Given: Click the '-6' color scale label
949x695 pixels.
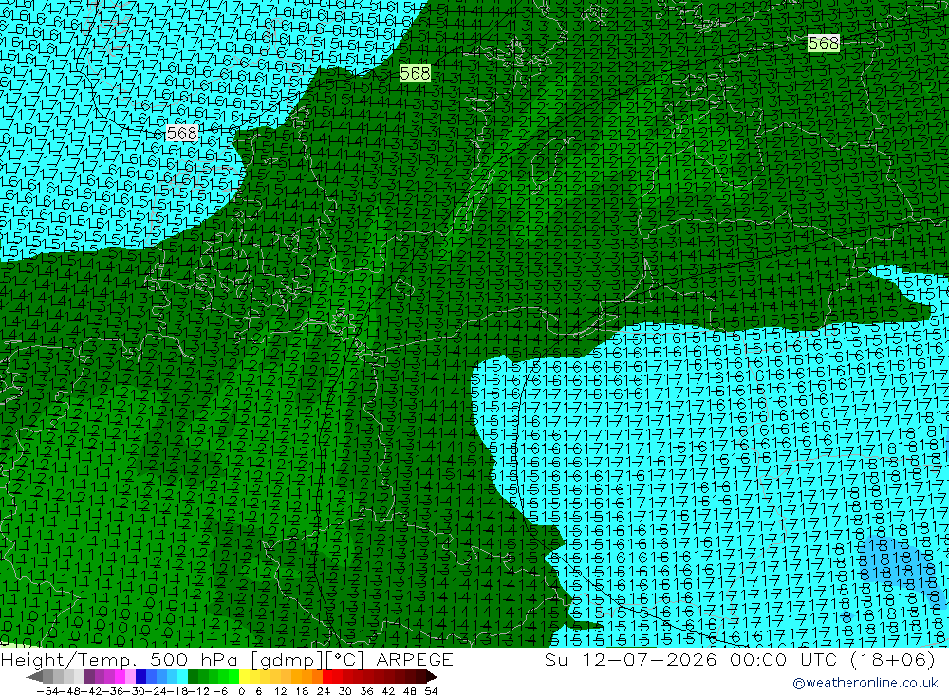Looking at the screenshot, I should 219,691.
